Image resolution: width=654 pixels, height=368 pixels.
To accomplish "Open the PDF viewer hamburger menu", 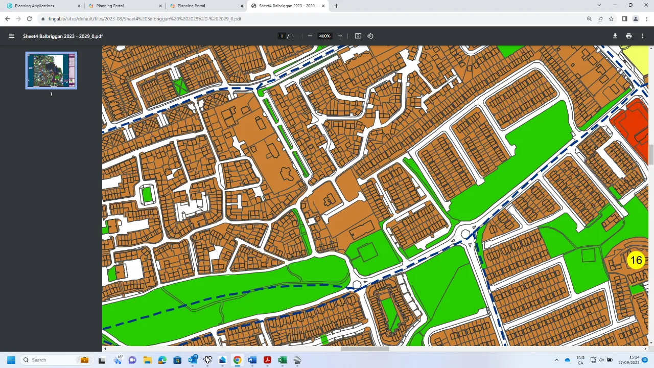I will pyautogui.click(x=11, y=36).
